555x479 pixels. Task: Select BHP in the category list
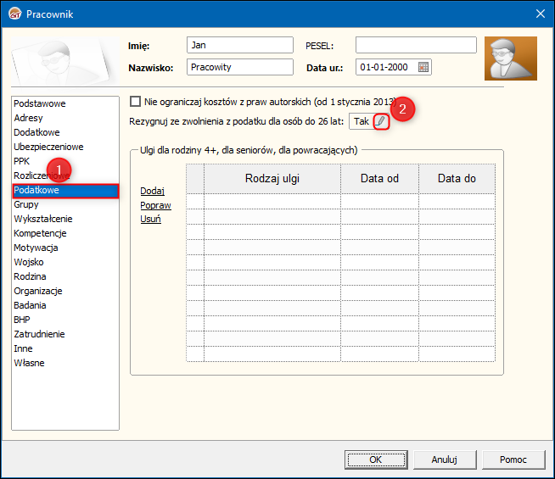[x=22, y=320]
